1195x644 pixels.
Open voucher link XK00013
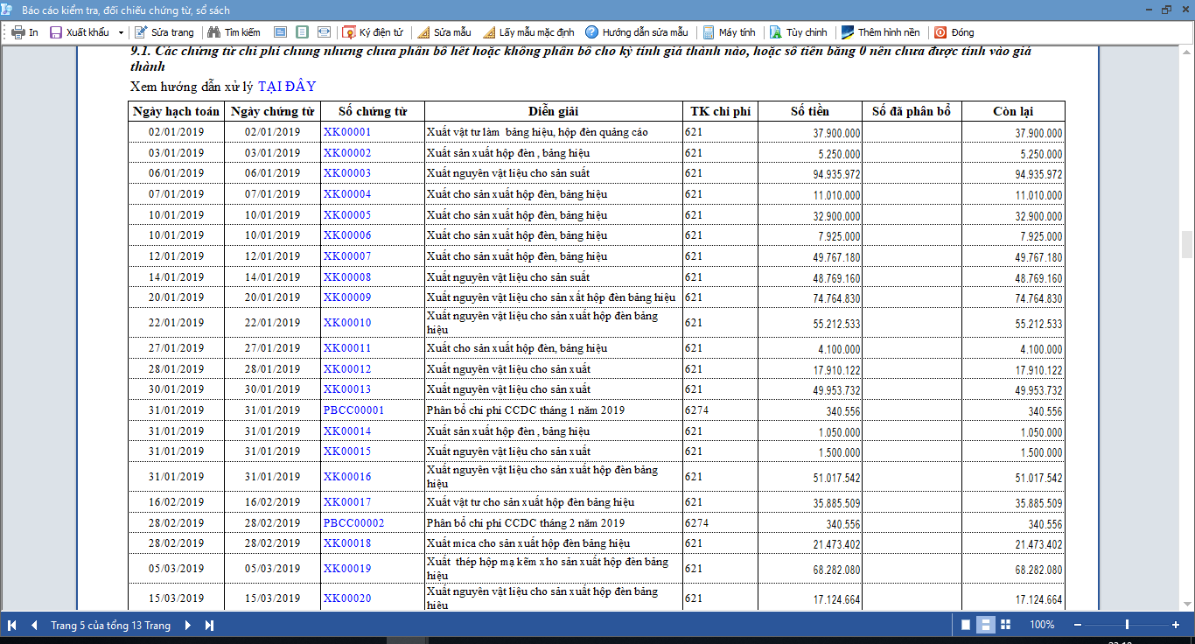pos(347,389)
